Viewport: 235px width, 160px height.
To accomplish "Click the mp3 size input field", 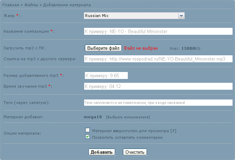I will pos(106,75).
